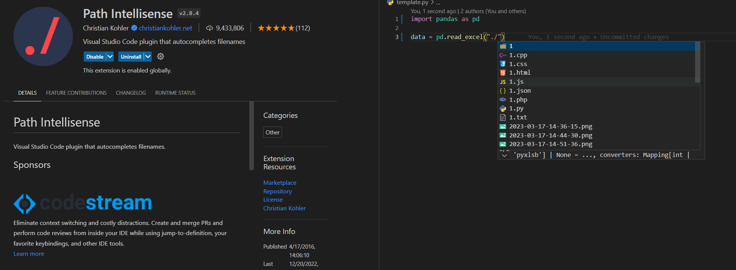736x270 pixels.
Task: Switch to the Feature Contributions tab
Action: (x=76, y=93)
